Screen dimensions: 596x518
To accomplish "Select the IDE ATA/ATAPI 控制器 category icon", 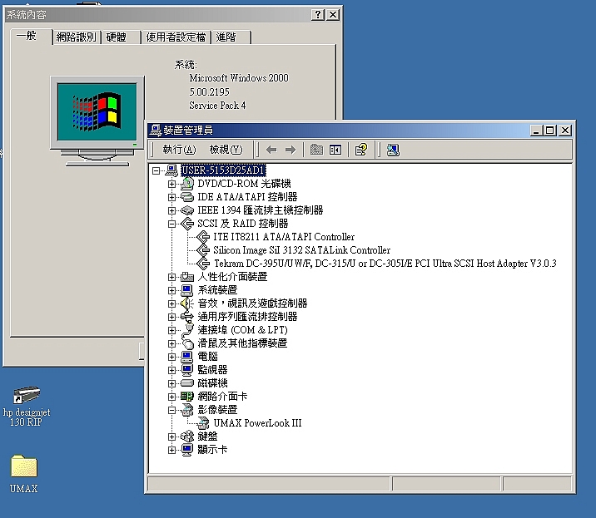I will tap(186, 197).
